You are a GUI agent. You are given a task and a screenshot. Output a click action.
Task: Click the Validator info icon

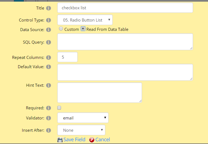[49, 118]
